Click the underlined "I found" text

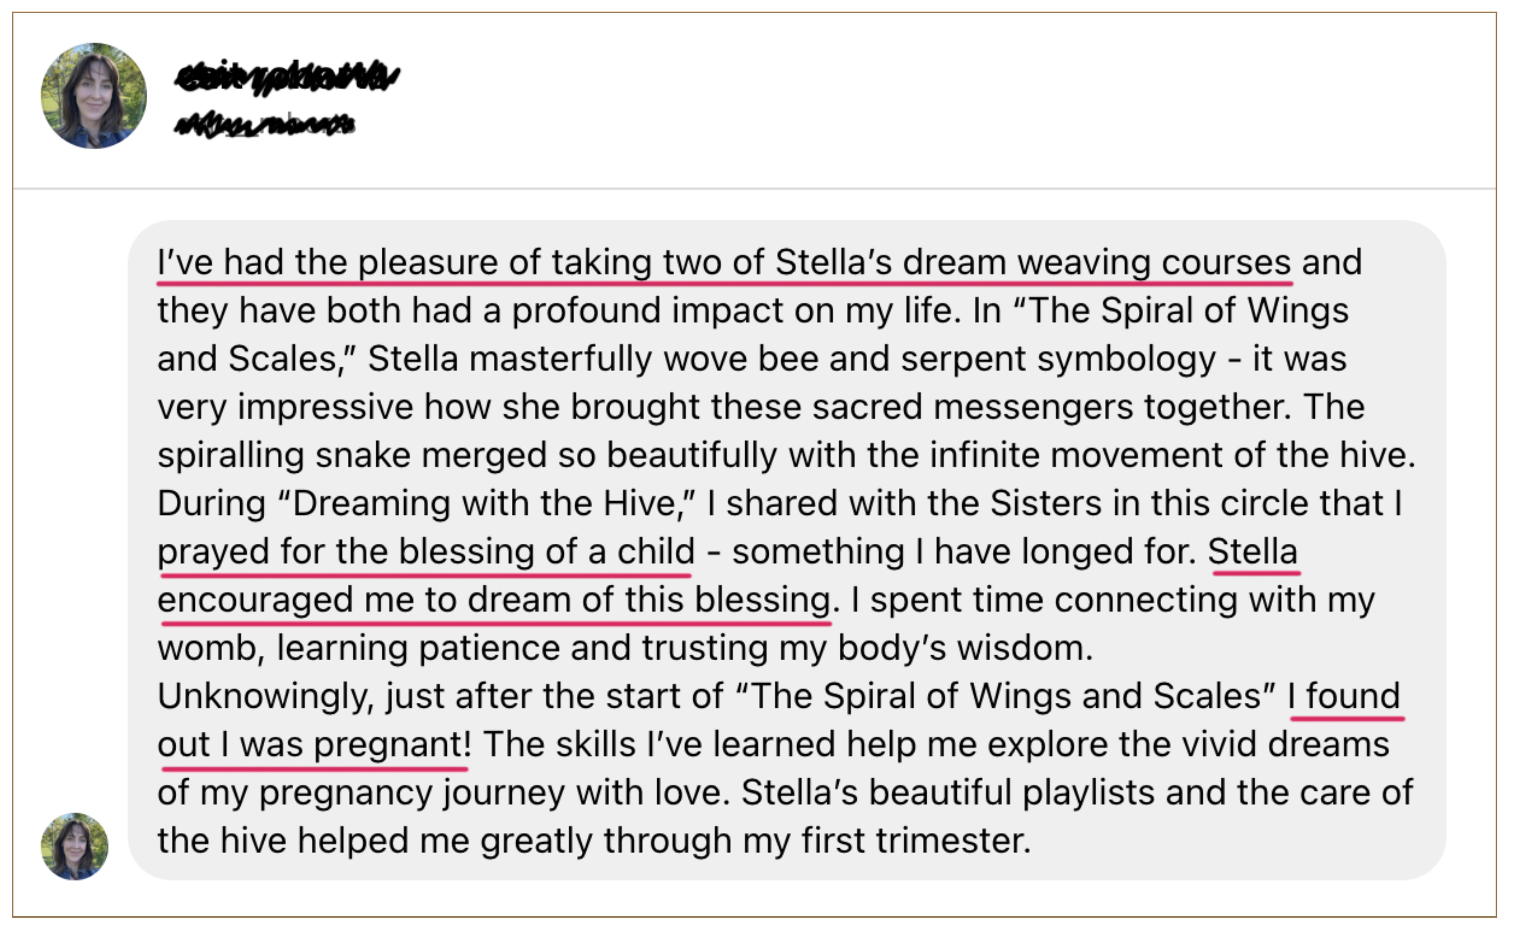(1345, 696)
